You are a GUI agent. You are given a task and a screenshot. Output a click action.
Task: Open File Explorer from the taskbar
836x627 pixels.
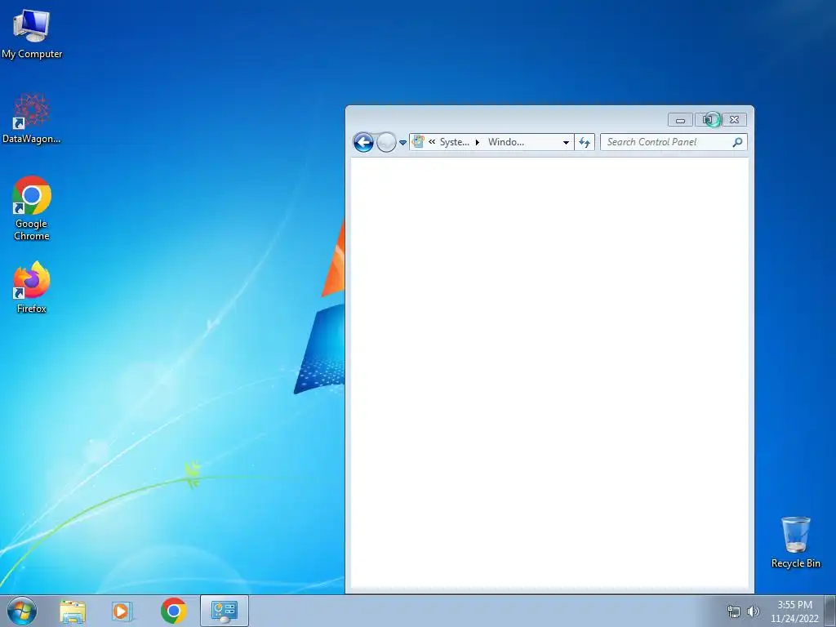point(73,611)
